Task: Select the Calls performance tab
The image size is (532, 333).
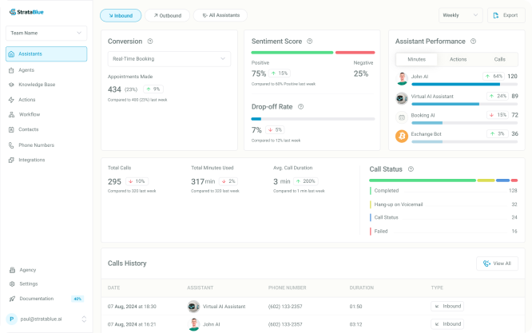Action: (x=499, y=59)
